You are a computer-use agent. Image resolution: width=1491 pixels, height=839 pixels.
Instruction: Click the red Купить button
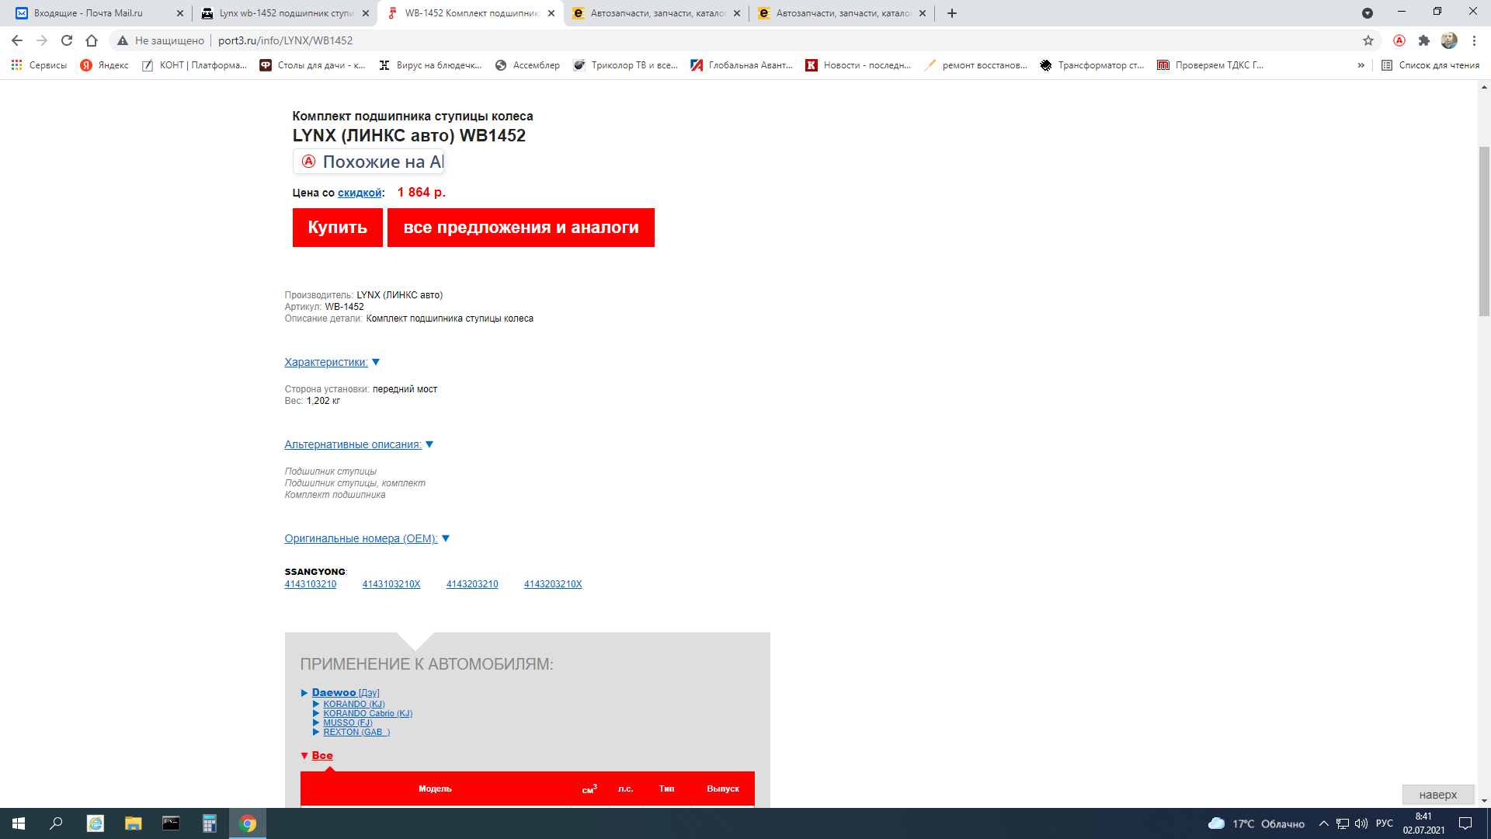click(x=337, y=228)
